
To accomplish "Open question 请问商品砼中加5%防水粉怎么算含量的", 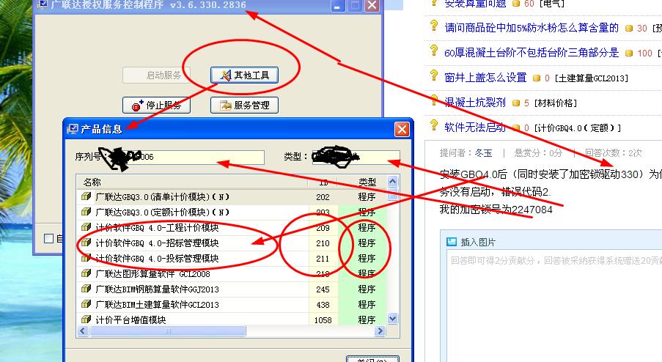I will coord(532,28).
